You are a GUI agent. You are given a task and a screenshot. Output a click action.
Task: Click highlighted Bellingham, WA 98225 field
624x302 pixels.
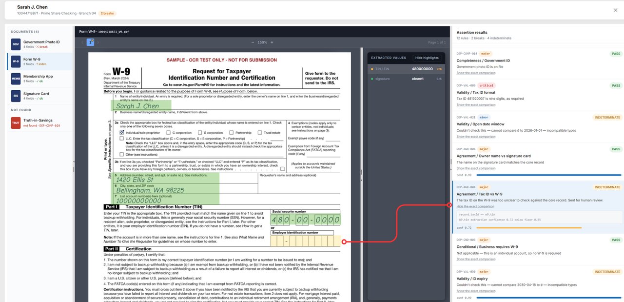(x=166, y=190)
